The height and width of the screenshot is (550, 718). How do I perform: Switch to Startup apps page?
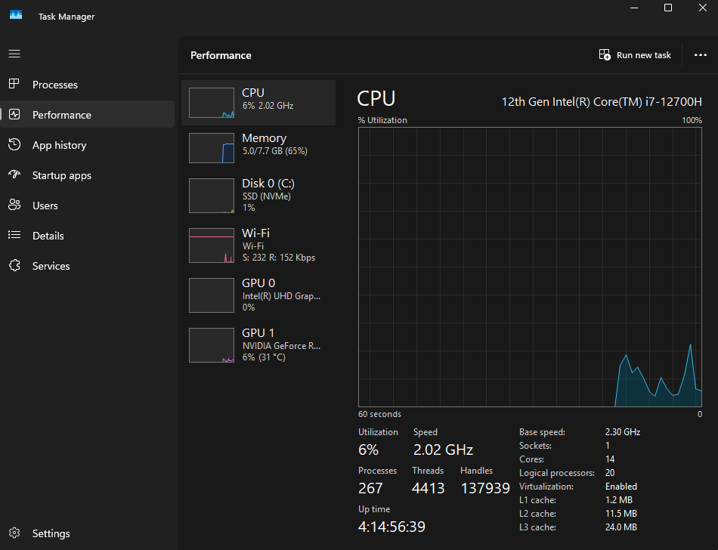88,175
